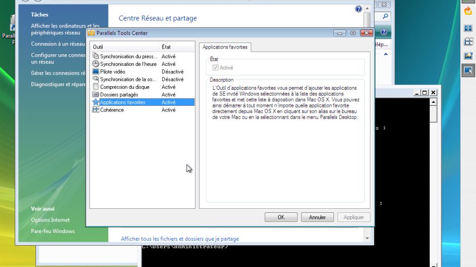
Task: Click the Pilote vidéo monitor icon
Action: pyautogui.click(x=95, y=71)
